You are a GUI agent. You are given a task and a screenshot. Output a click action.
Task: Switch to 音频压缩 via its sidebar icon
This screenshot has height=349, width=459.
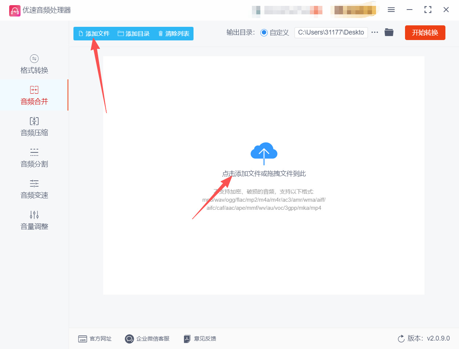click(x=34, y=121)
